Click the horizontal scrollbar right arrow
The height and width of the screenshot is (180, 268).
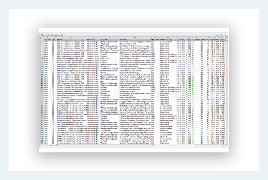point(224,145)
